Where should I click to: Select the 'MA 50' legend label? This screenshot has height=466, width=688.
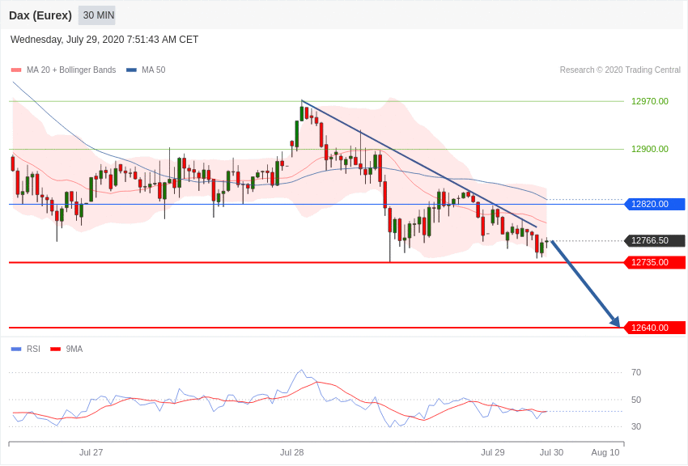click(154, 70)
